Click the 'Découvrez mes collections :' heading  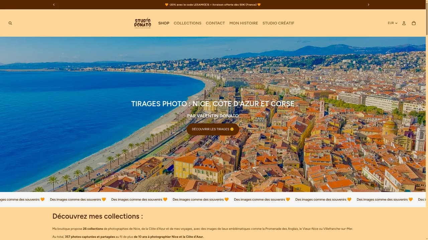click(98, 216)
